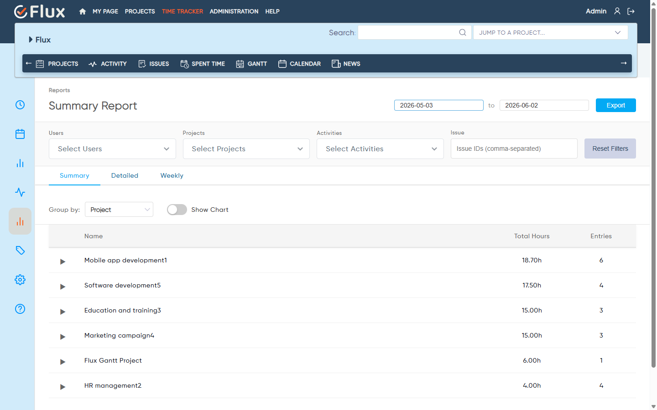657x410 pixels.
Task: Expand the Flux Gantt Project row
Action: (63, 362)
